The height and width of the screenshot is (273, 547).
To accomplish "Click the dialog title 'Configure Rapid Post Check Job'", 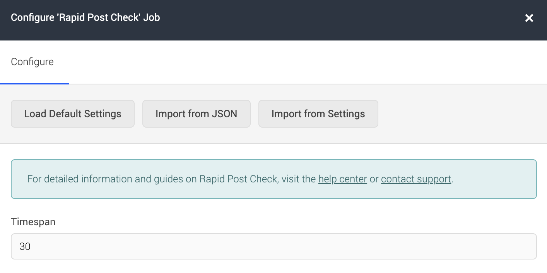I will pyautogui.click(x=85, y=17).
